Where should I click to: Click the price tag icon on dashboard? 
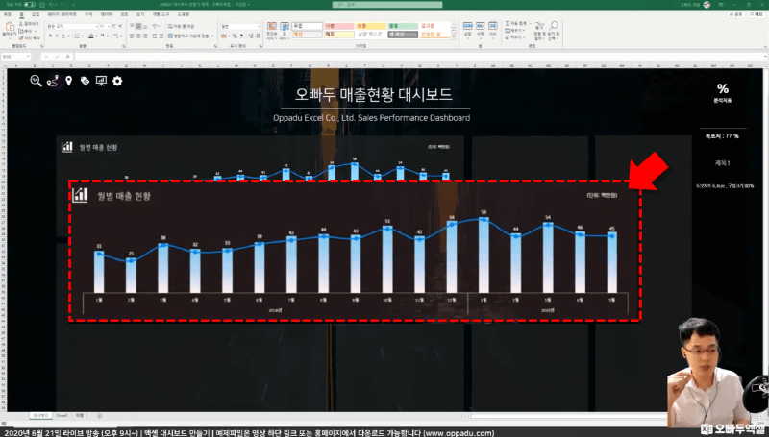point(85,81)
